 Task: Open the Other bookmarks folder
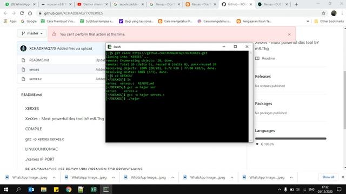(329, 21)
